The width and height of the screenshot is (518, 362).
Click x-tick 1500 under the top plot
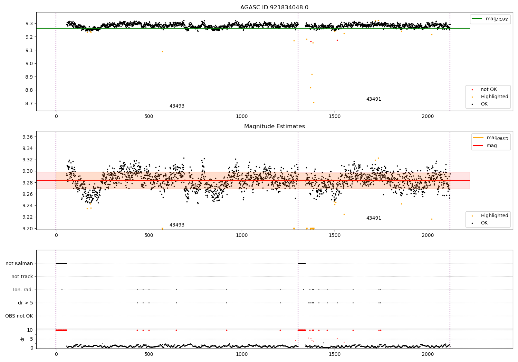335,117
